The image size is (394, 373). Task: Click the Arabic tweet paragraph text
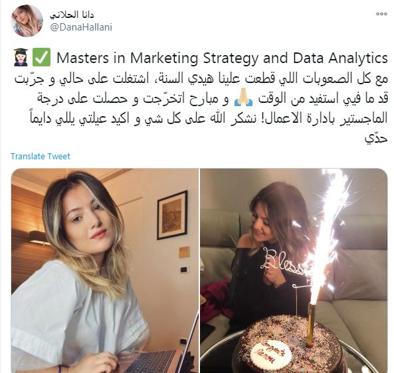(201, 109)
